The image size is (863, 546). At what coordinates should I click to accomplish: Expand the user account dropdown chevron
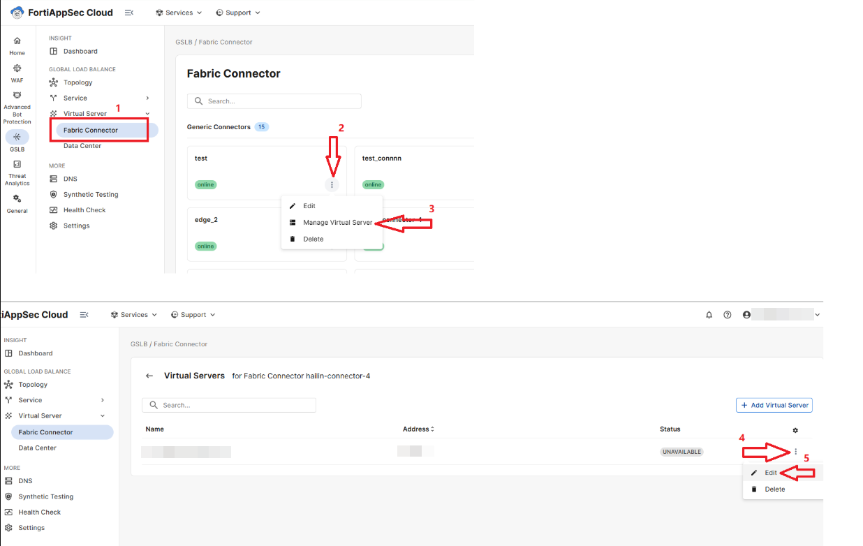click(818, 315)
